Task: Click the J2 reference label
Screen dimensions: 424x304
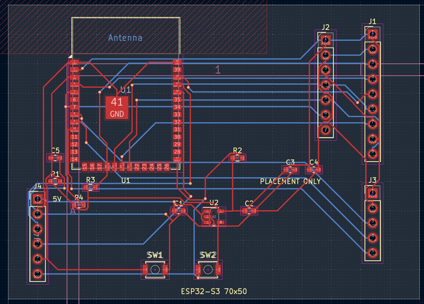Action: coord(325,27)
